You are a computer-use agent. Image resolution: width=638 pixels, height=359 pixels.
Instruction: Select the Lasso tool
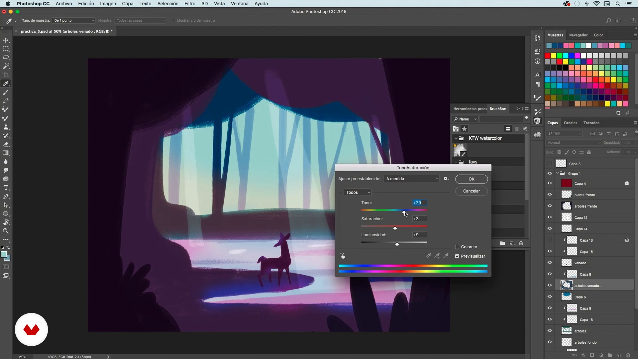pyautogui.click(x=6, y=58)
